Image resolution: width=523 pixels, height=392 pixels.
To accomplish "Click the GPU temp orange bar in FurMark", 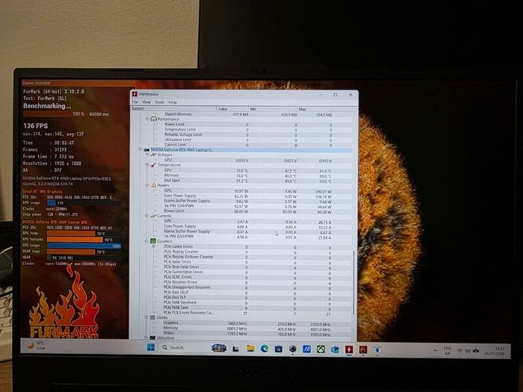I will point(71,234).
